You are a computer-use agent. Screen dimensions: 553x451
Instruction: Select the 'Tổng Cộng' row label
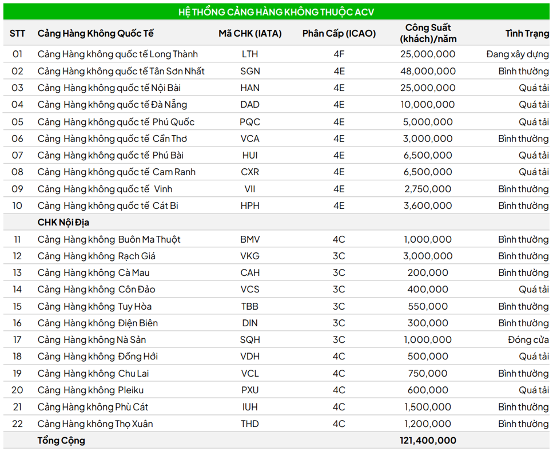61,441
